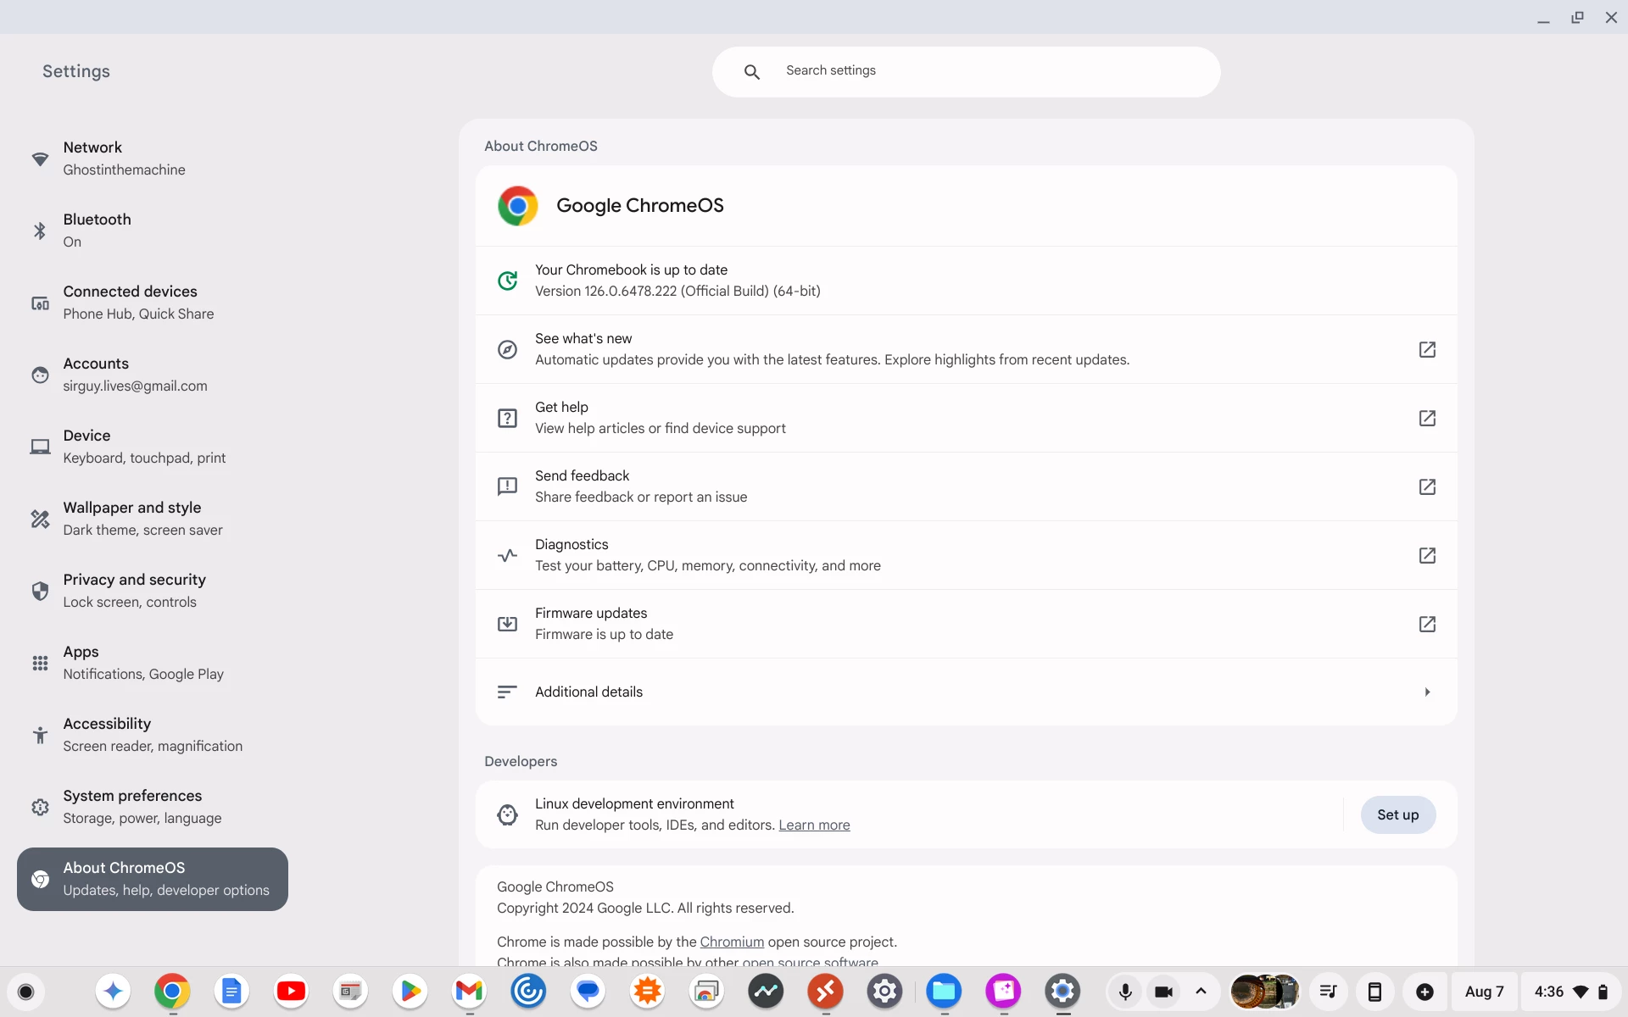
Task: Click the Chromium project link
Action: pos(732,942)
